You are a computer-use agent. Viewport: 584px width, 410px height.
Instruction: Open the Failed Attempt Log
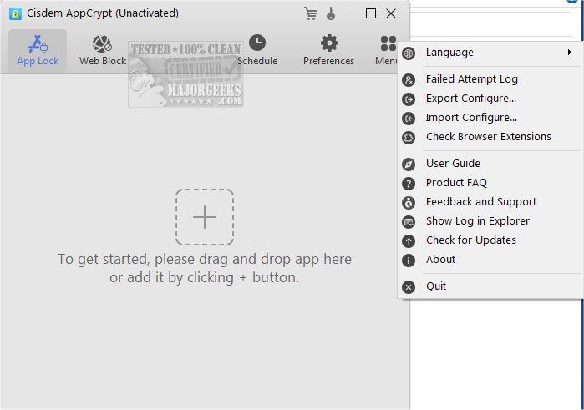point(490,79)
